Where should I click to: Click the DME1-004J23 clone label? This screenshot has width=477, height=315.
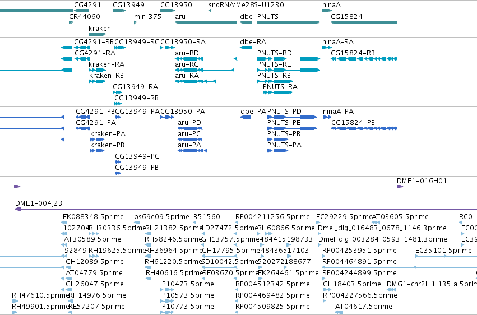click(x=39, y=203)
